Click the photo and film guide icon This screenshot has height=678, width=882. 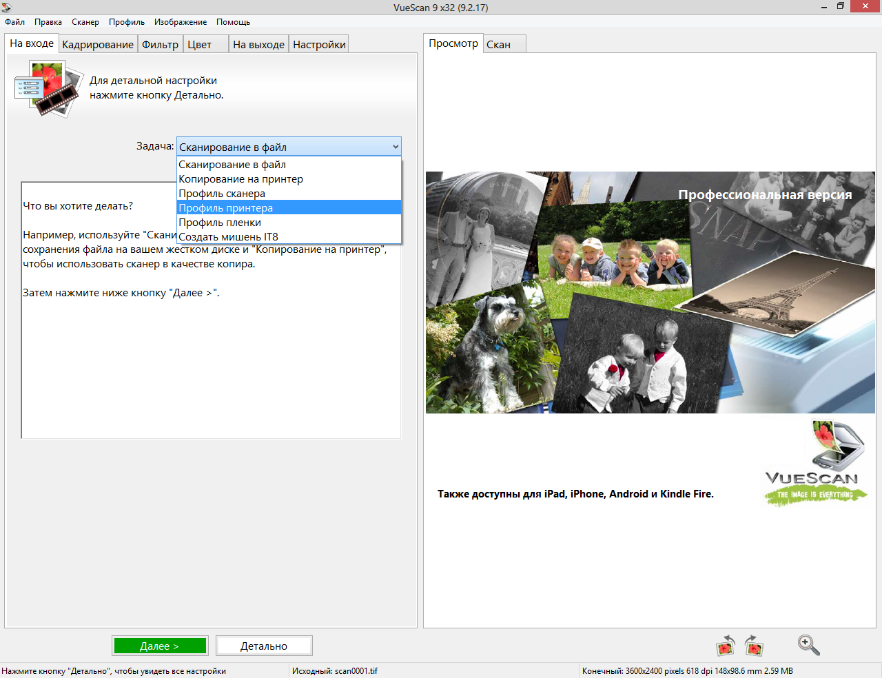tap(45, 88)
